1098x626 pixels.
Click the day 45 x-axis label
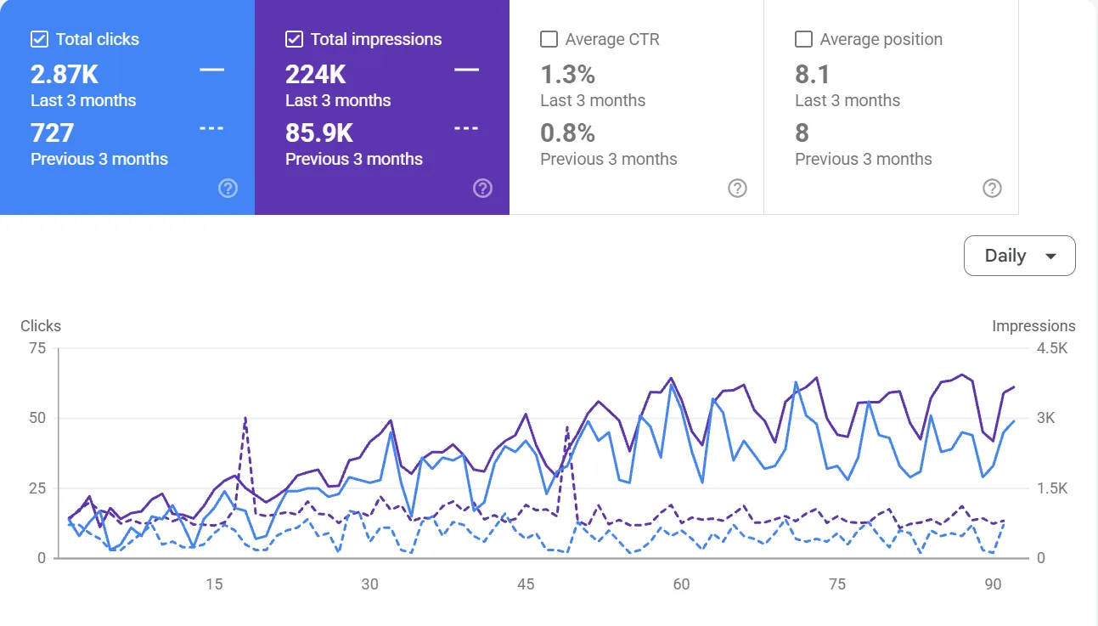tap(526, 584)
